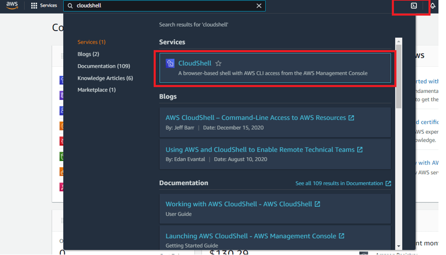
Task: Click the search magnifier icon
Action: click(70, 6)
